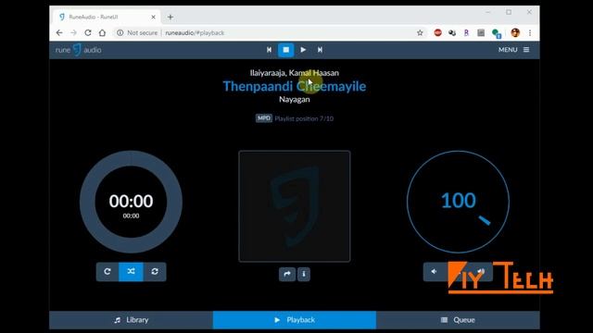Open the browser home page
The image size is (593, 333).
tap(102, 33)
